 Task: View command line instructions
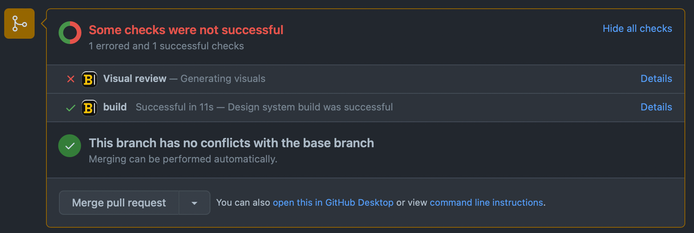click(486, 203)
